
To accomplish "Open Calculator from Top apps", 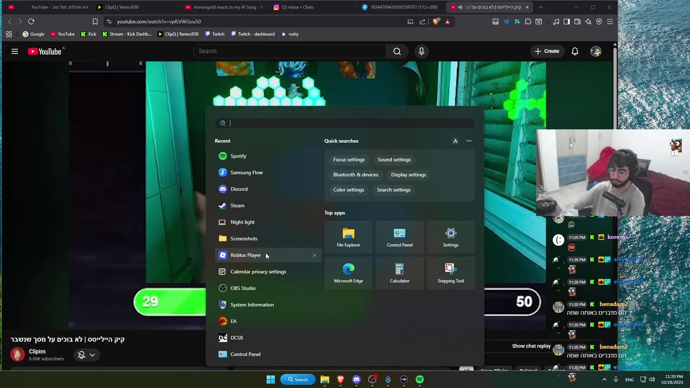I will (x=399, y=273).
